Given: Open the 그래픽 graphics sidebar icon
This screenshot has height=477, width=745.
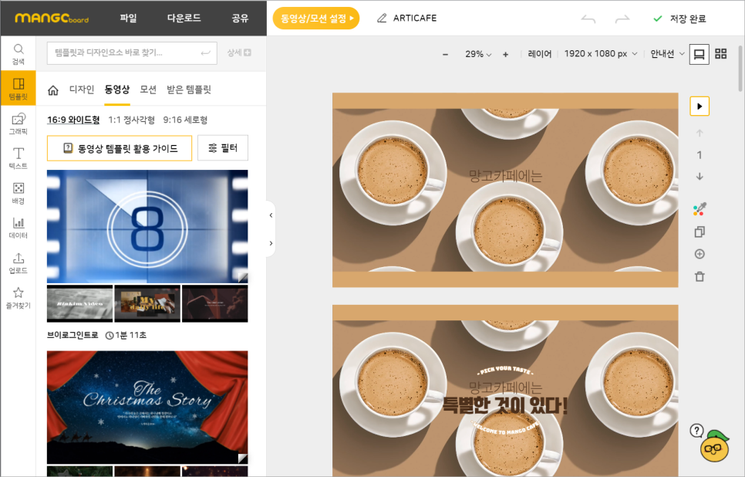Looking at the screenshot, I should [18, 123].
